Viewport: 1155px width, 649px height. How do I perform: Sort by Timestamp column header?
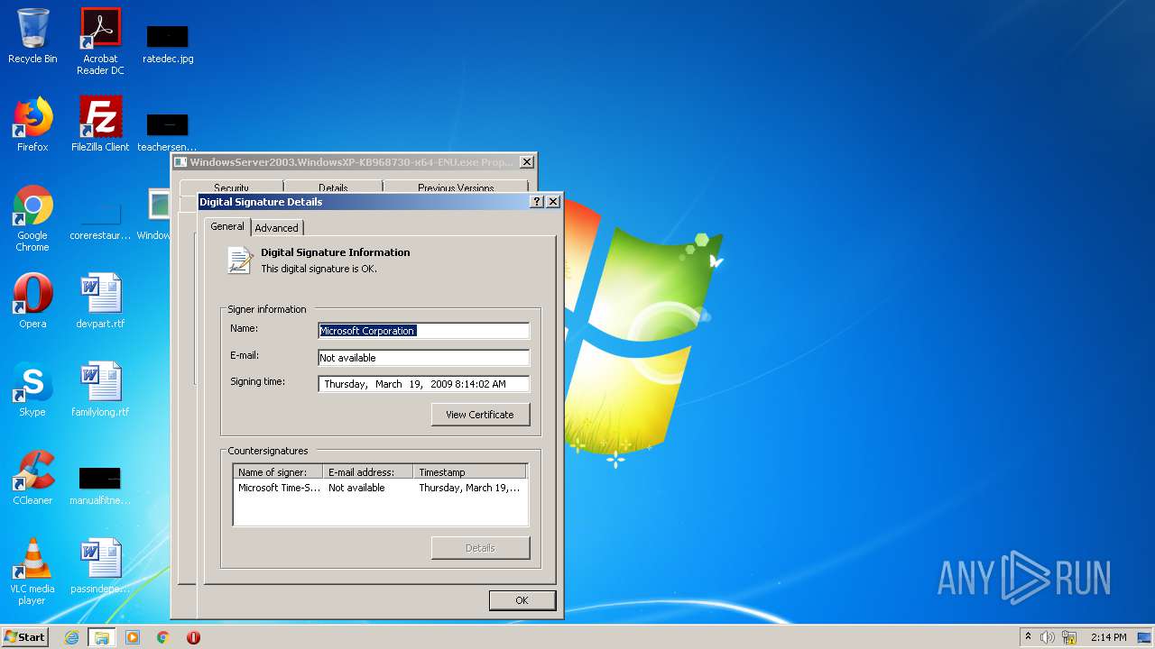[469, 472]
